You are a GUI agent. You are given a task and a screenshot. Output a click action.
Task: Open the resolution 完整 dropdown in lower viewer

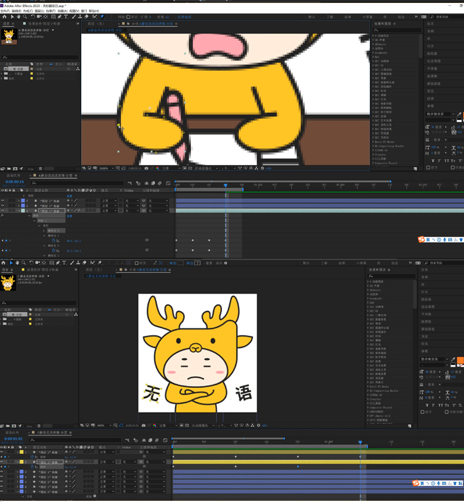pyautogui.click(x=168, y=426)
